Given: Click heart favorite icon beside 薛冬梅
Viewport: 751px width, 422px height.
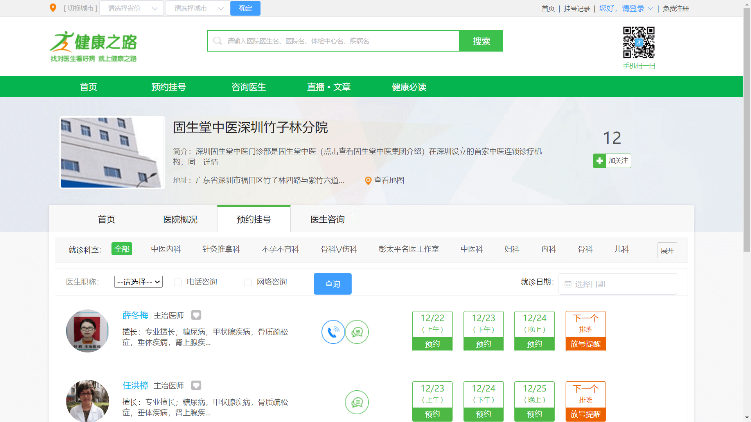Looking at the screenshot, I should (196, 315).
